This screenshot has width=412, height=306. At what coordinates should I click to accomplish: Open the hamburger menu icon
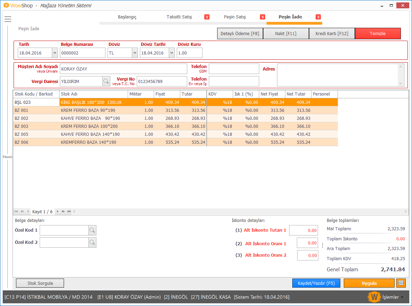(8, 19)
